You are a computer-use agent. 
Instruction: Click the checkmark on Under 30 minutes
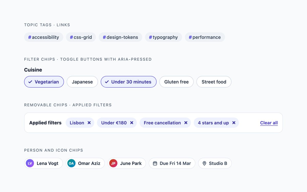107,82
